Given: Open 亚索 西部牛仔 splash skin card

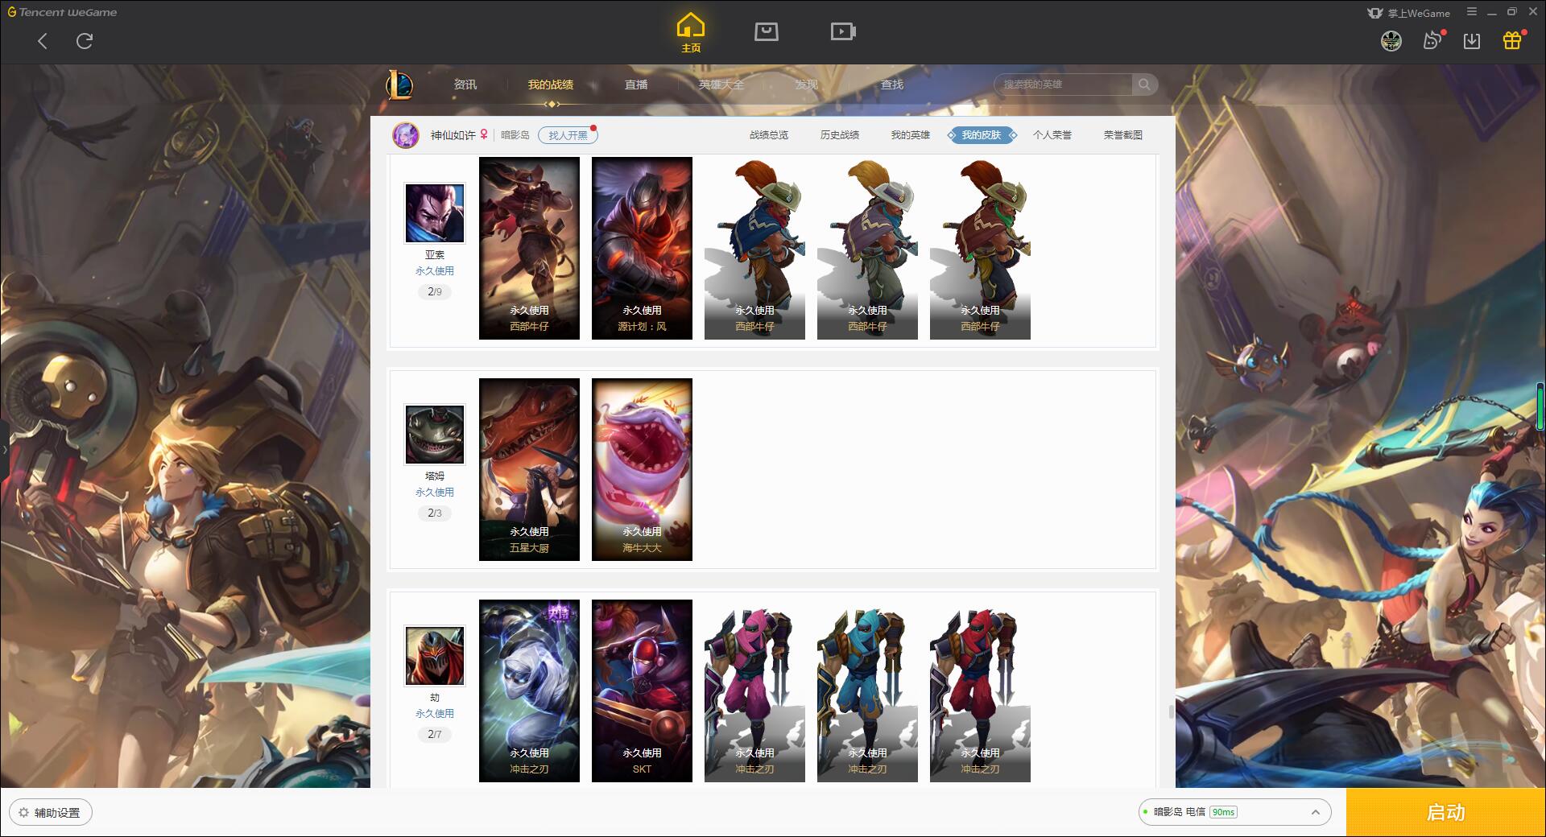Looking at the screenshot, I should (x=529, y=248).
